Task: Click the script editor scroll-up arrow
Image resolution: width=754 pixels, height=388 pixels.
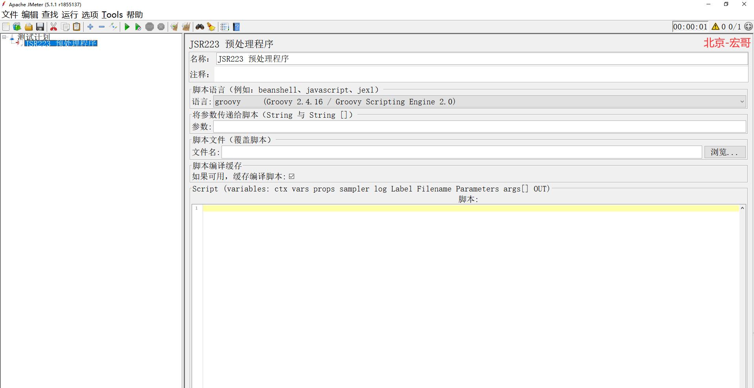Action: click(742, 208)
